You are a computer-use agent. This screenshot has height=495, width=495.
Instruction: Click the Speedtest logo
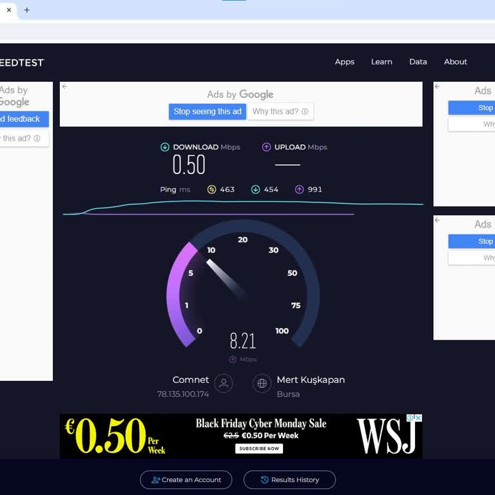pyautogui.click(x=22, y=63)
